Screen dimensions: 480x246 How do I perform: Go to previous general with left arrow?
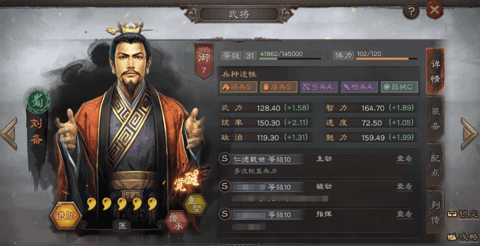pos(9,134)
